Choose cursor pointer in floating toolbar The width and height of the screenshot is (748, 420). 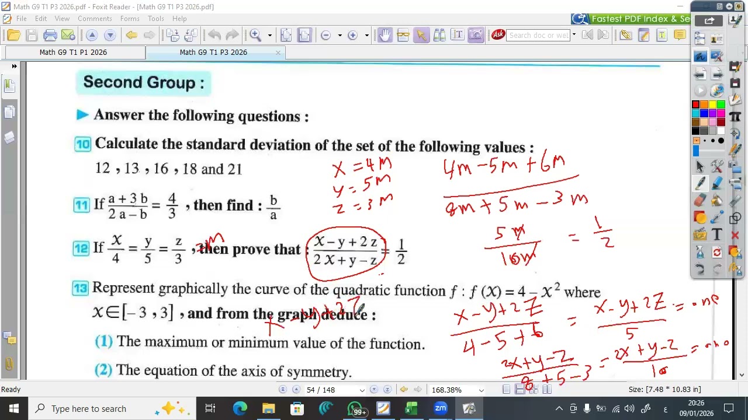[x=699, y=166]
